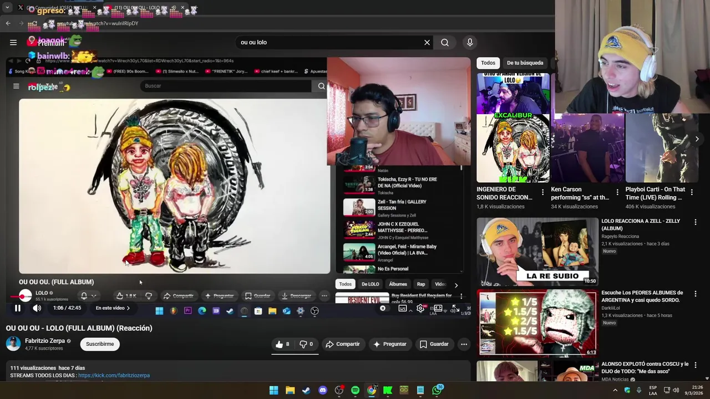The height and width of the screenshot is (399, 710).
Task: Close the Comunidad JOSEO browser tab
Action: 94,8
